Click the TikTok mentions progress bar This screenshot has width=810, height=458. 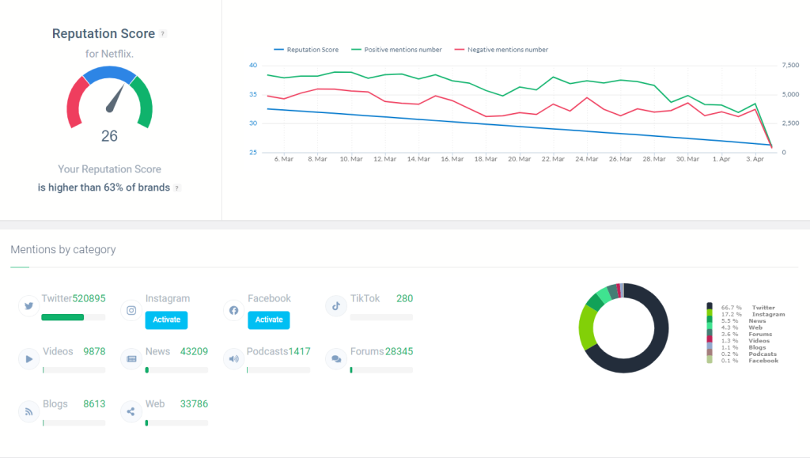coord(382,317)
